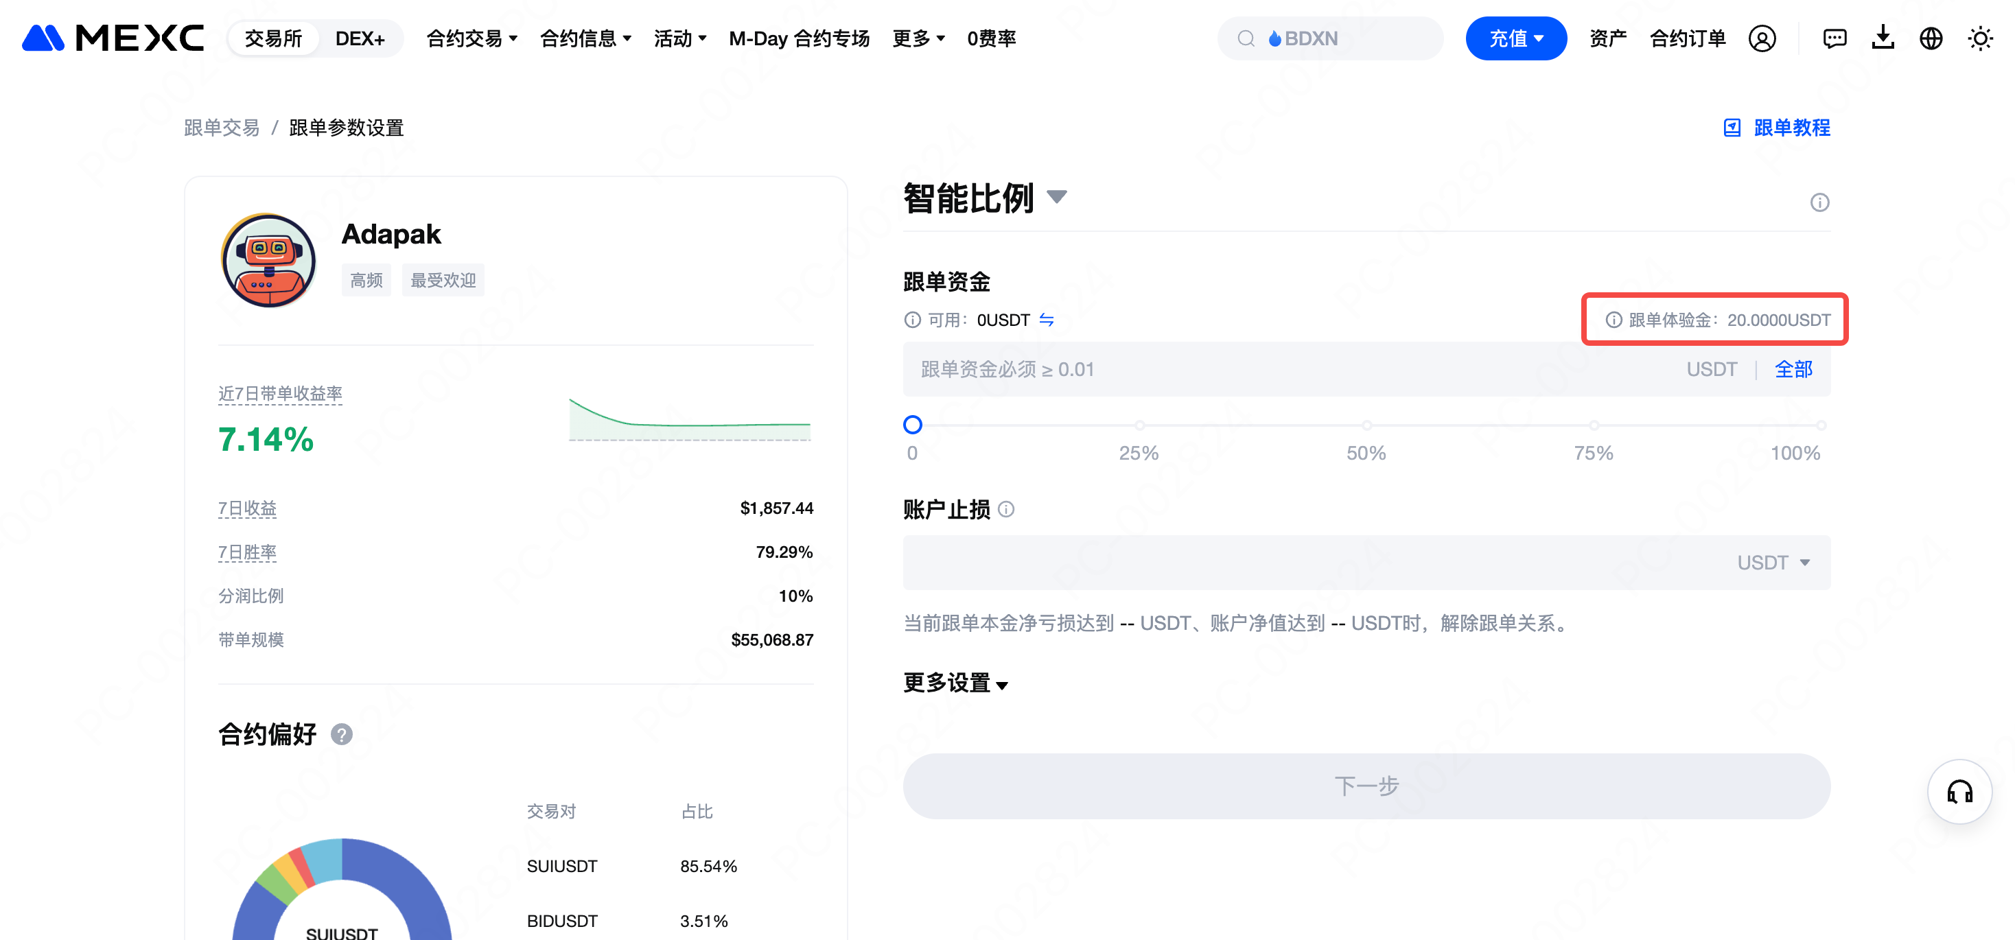Open the language globe icon
This screenshot has width=2015, height=940.
click(x=1931, y=38)
